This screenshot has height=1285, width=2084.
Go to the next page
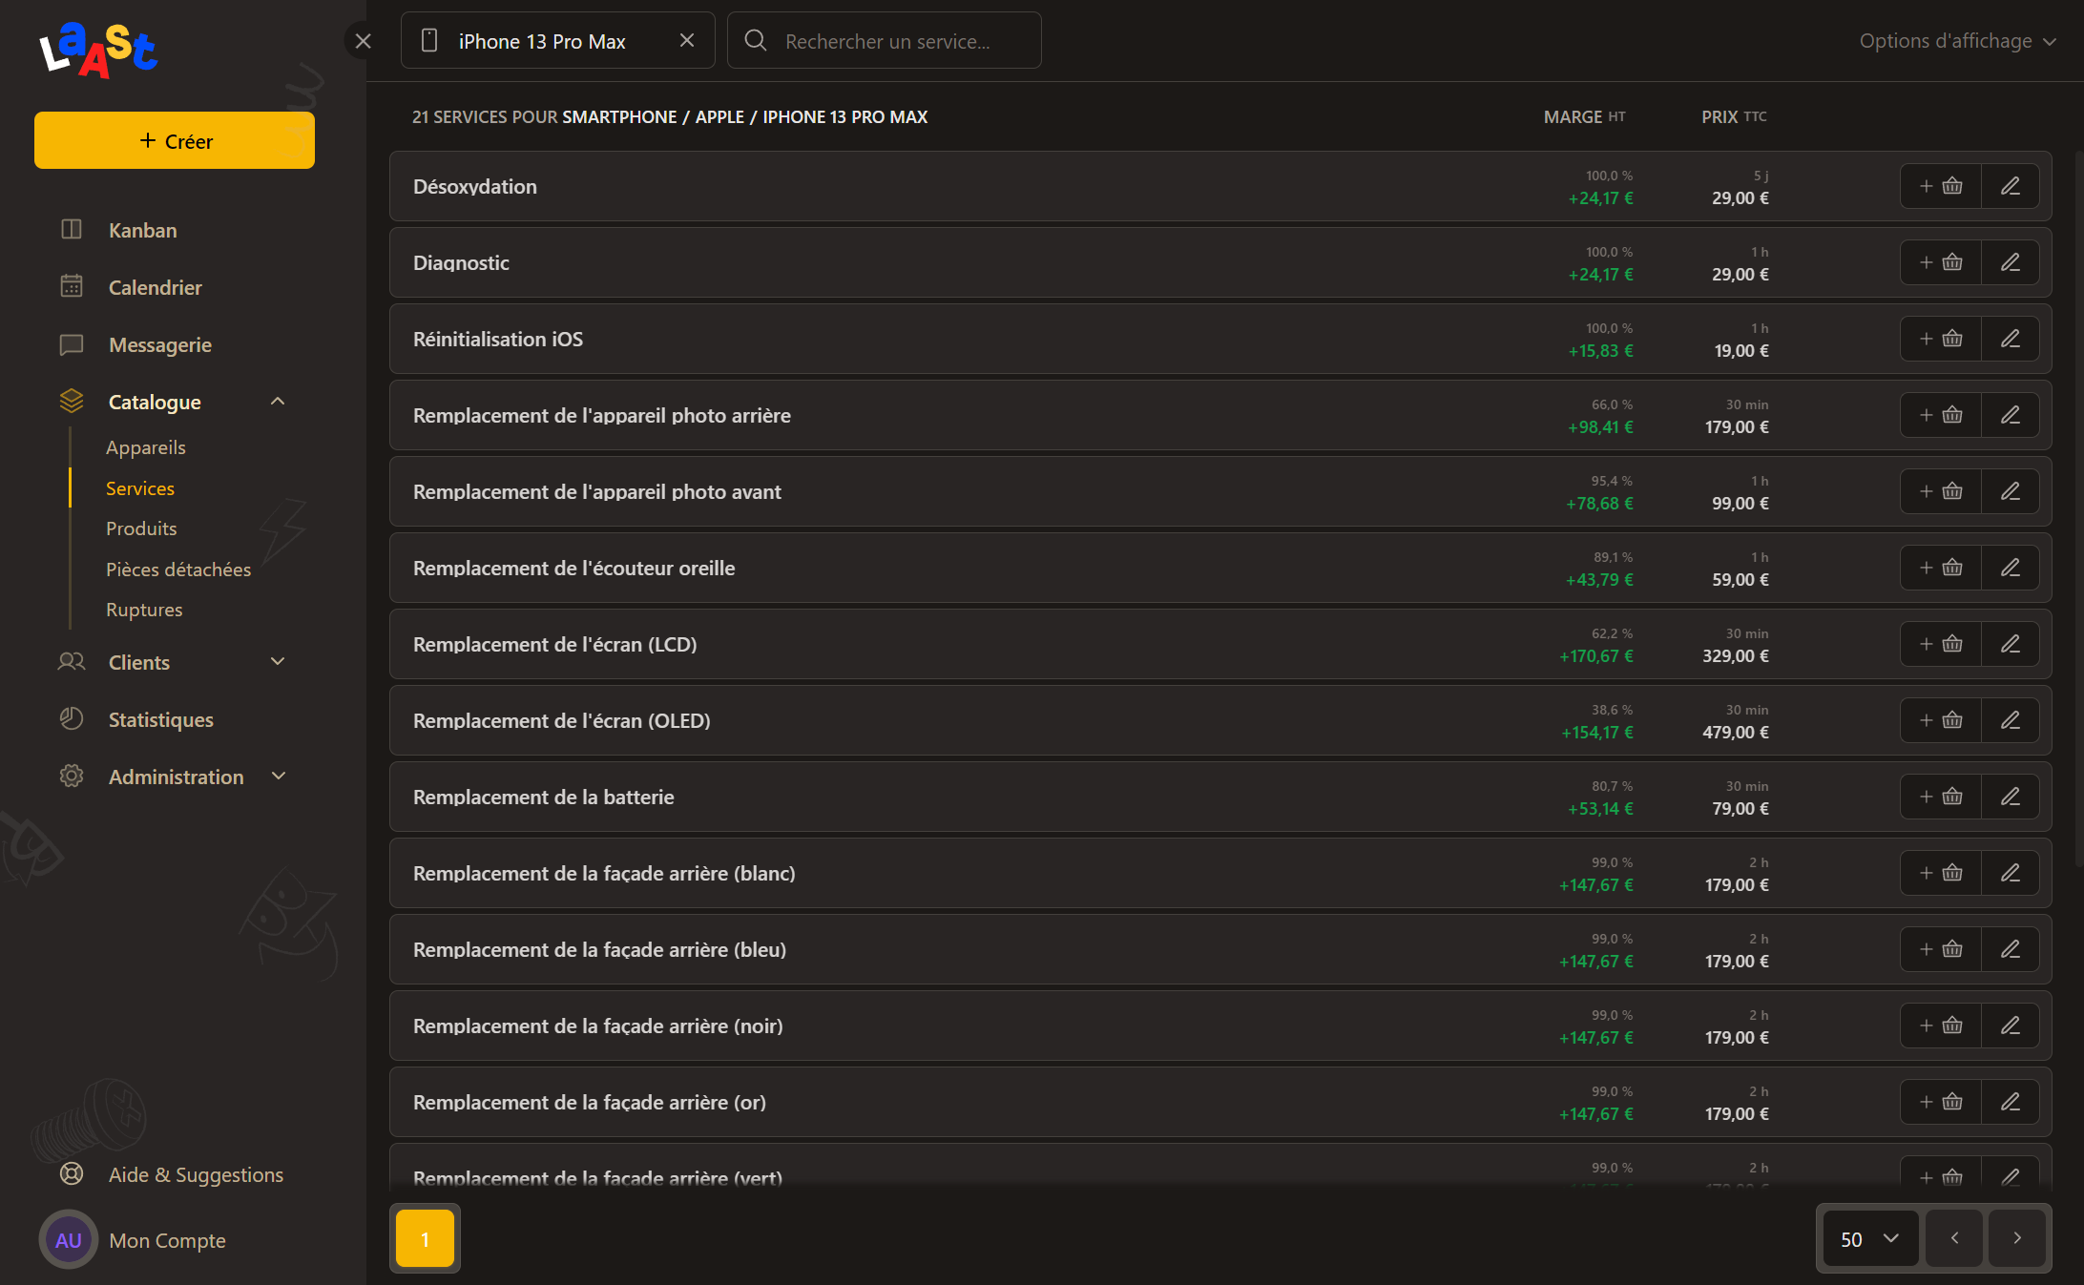click(2017, 1238)
